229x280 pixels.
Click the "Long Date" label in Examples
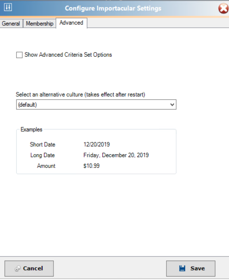[42, 155]
